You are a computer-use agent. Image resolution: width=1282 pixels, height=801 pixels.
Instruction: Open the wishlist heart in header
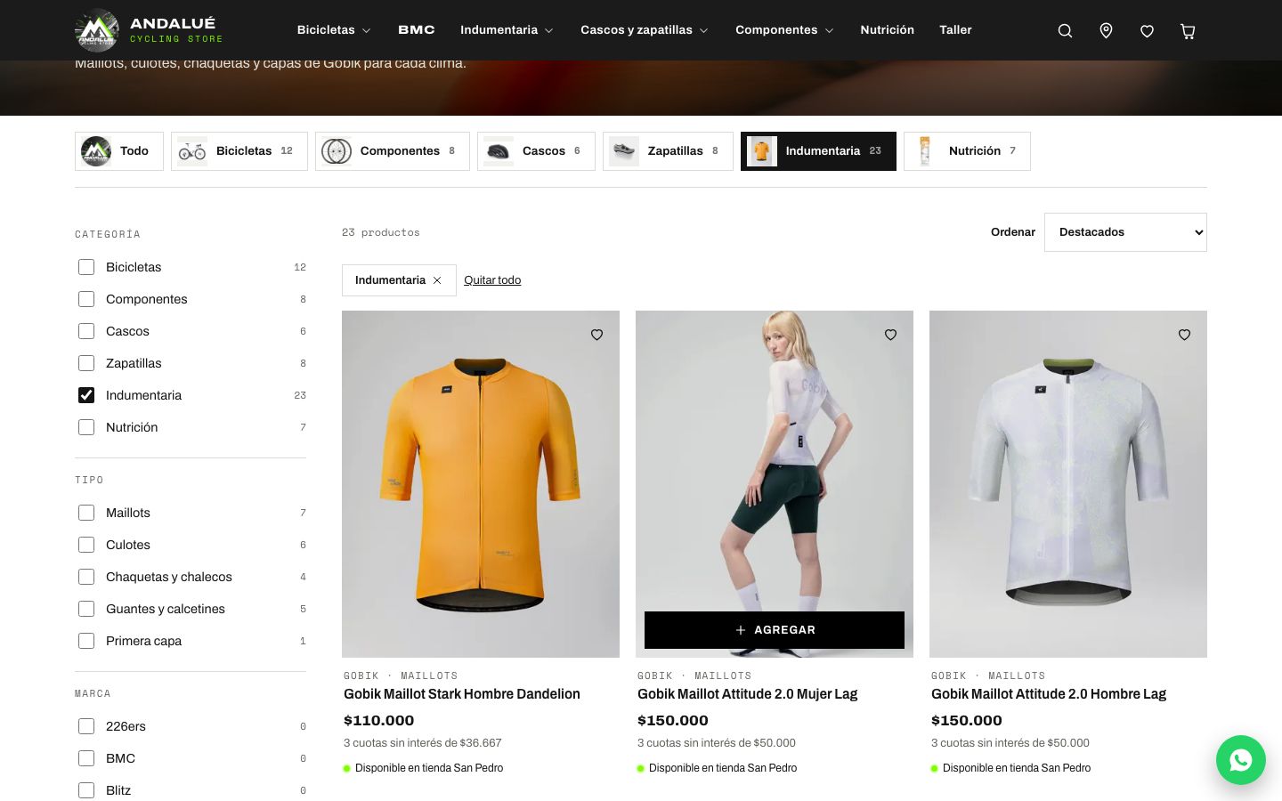pyautogui.click(x=1147, y=31)
